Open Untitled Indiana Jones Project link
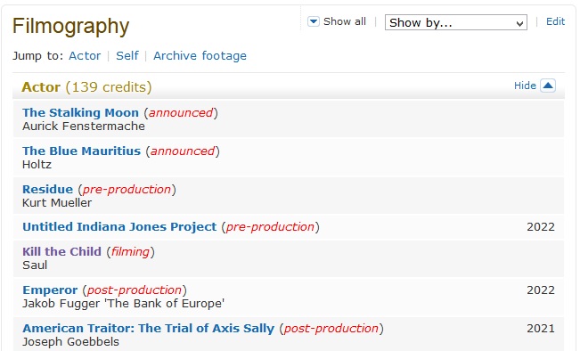The width and height of the screenshot is (580, 351). (x=119, y=227)
